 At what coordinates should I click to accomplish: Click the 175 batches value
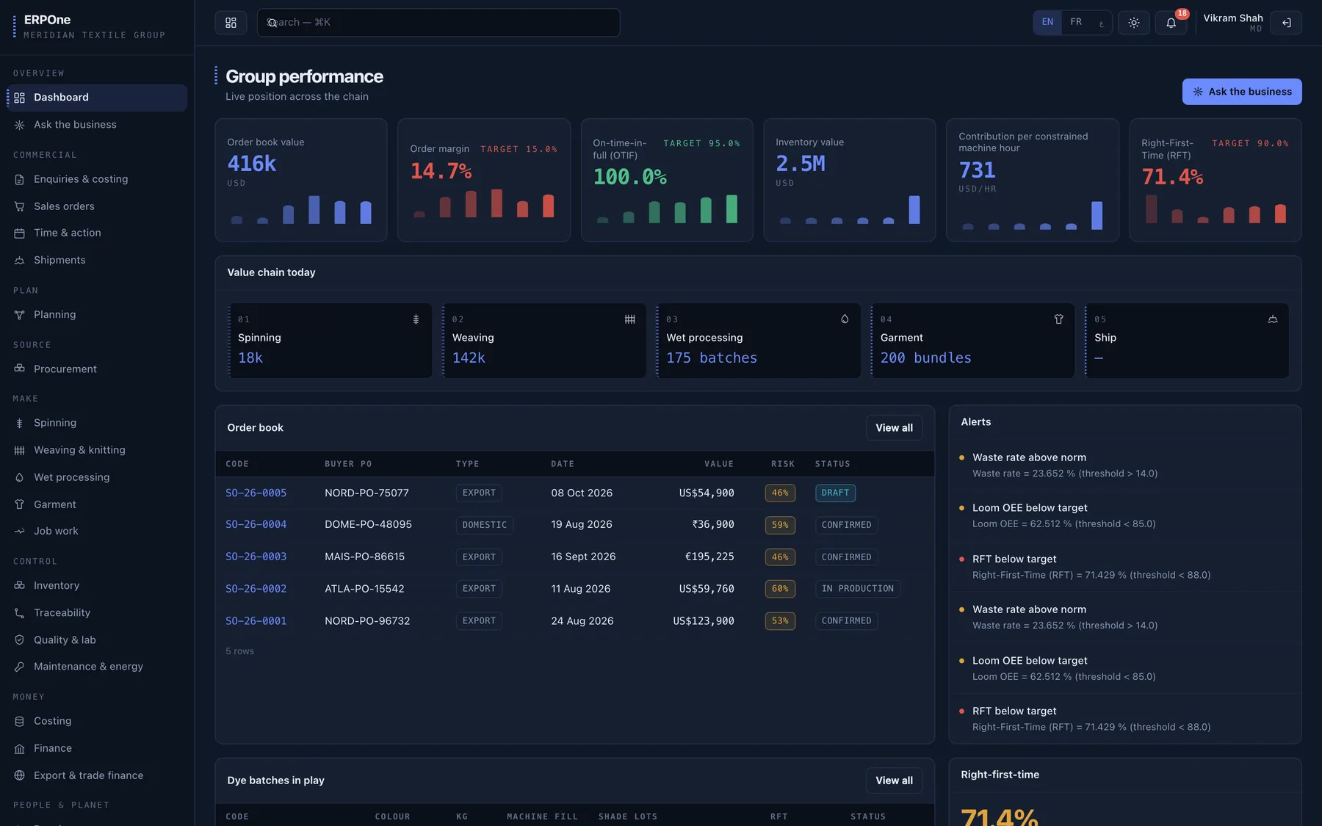pos(712,358)
